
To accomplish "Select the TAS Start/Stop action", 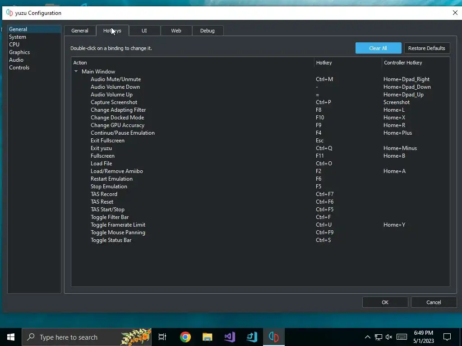I will (x=107, y=209).
